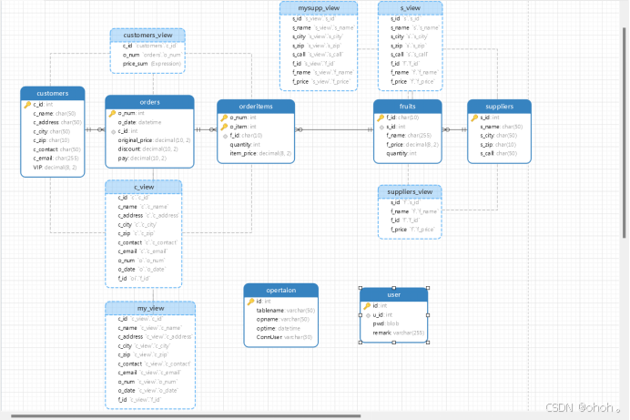This screenshot has width=630, height=420.
Task: Click the pwd field in user table
Action: [386, 323]
